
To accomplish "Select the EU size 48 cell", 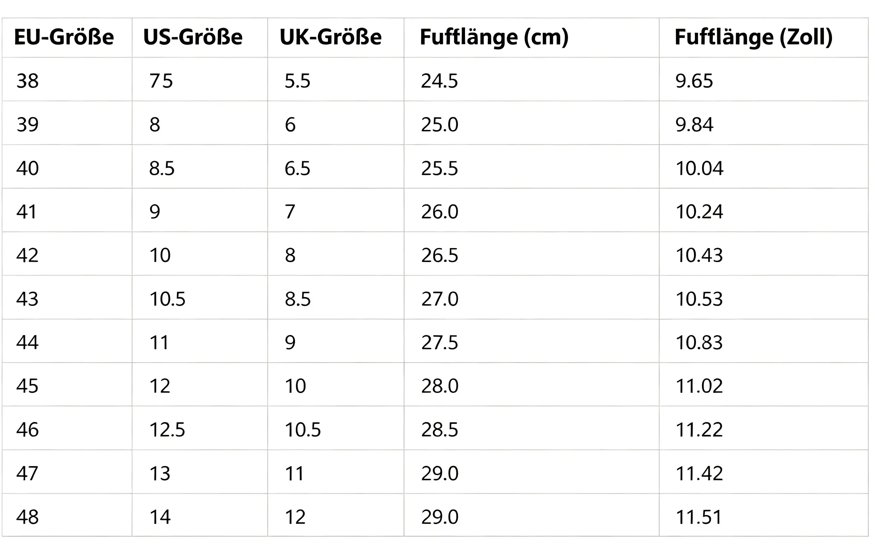I will pyautogui.click(x=67, y=515).
